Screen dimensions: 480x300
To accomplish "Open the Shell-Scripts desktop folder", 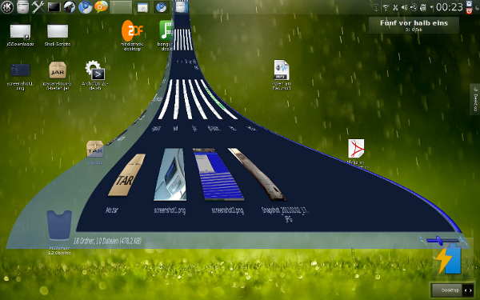I will click(x=58, y=35).
